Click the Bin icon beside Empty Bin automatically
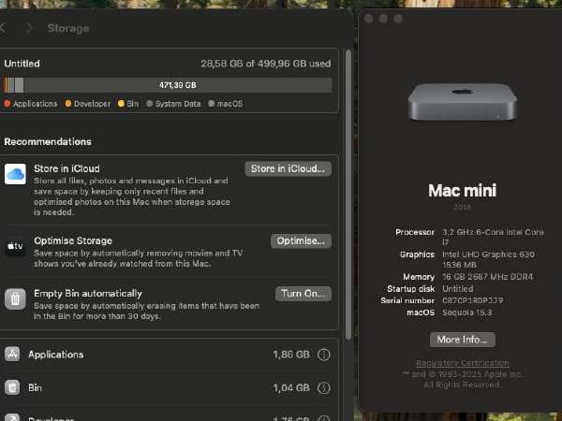The width and height of the screenshot is (562, 421). click(15, 299)
